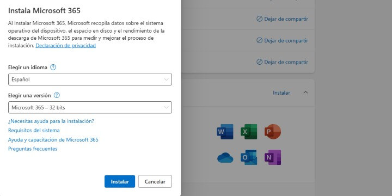Click the OneNote app icon

(x=273, y=157)
